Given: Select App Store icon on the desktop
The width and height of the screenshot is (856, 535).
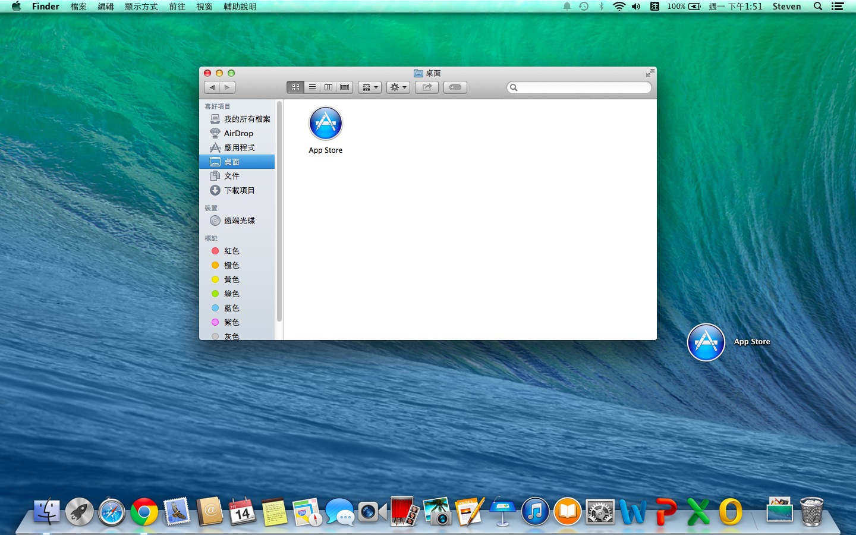Looking at the screenshot, I should point(706,342).
